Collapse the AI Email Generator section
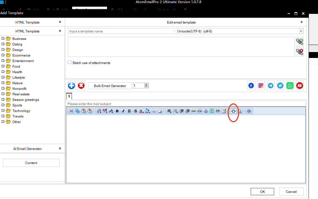This screenshot has width=318, height=199. point(60,148)
